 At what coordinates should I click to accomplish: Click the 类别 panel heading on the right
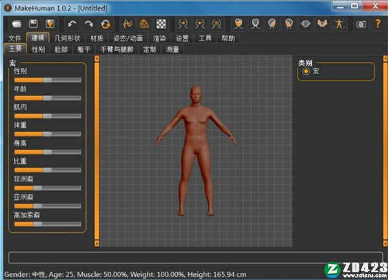point(305,63)
